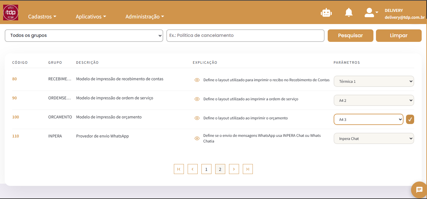Open the chat bubble widget

(x=419, y=190)
